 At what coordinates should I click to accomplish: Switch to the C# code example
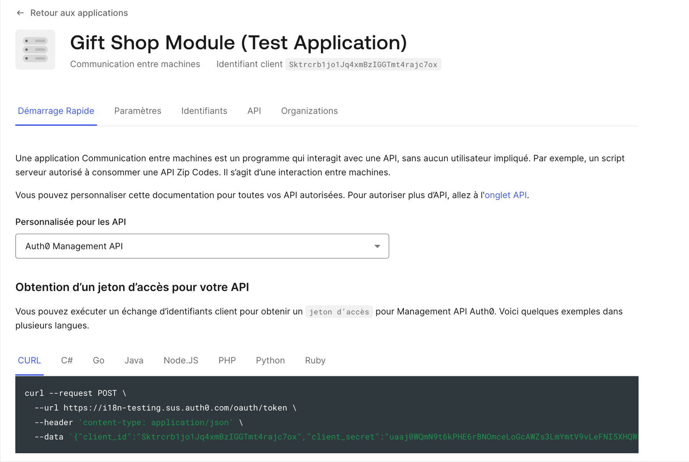coord(67,360)
